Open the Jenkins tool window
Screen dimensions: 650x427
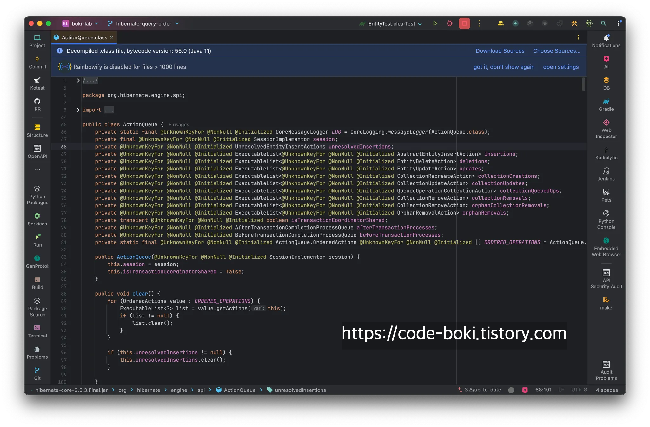[x=606, y=174]
